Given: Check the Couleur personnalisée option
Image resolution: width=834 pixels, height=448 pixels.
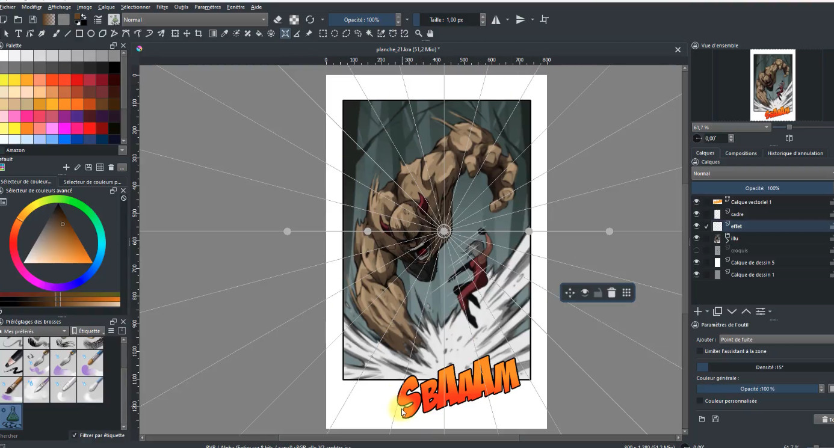Looking at the screenshot, I should 699,400.
